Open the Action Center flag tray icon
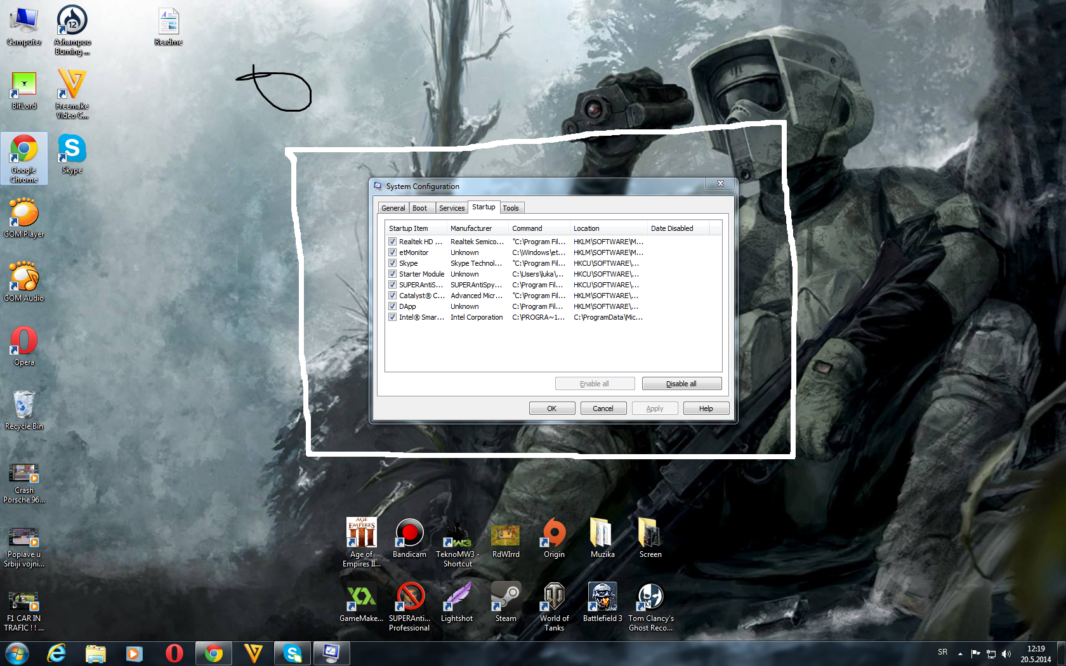 coord(976,653)
